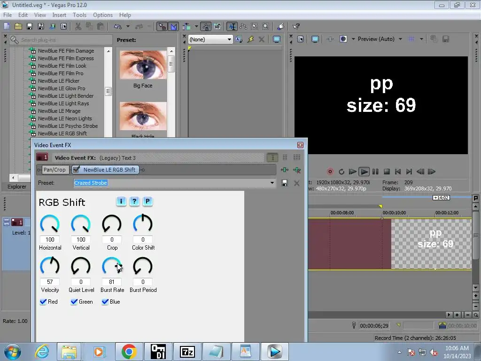Viewport: 481px width, 361px height.
Task: Select the Big Face preset thumbnail
Action: tap(143, 65)
